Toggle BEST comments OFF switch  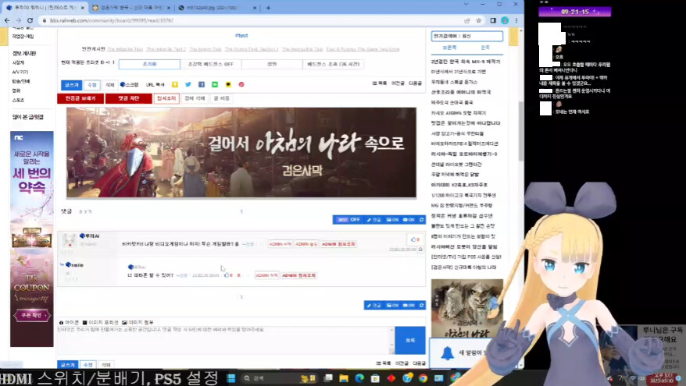tap(348, 220)
